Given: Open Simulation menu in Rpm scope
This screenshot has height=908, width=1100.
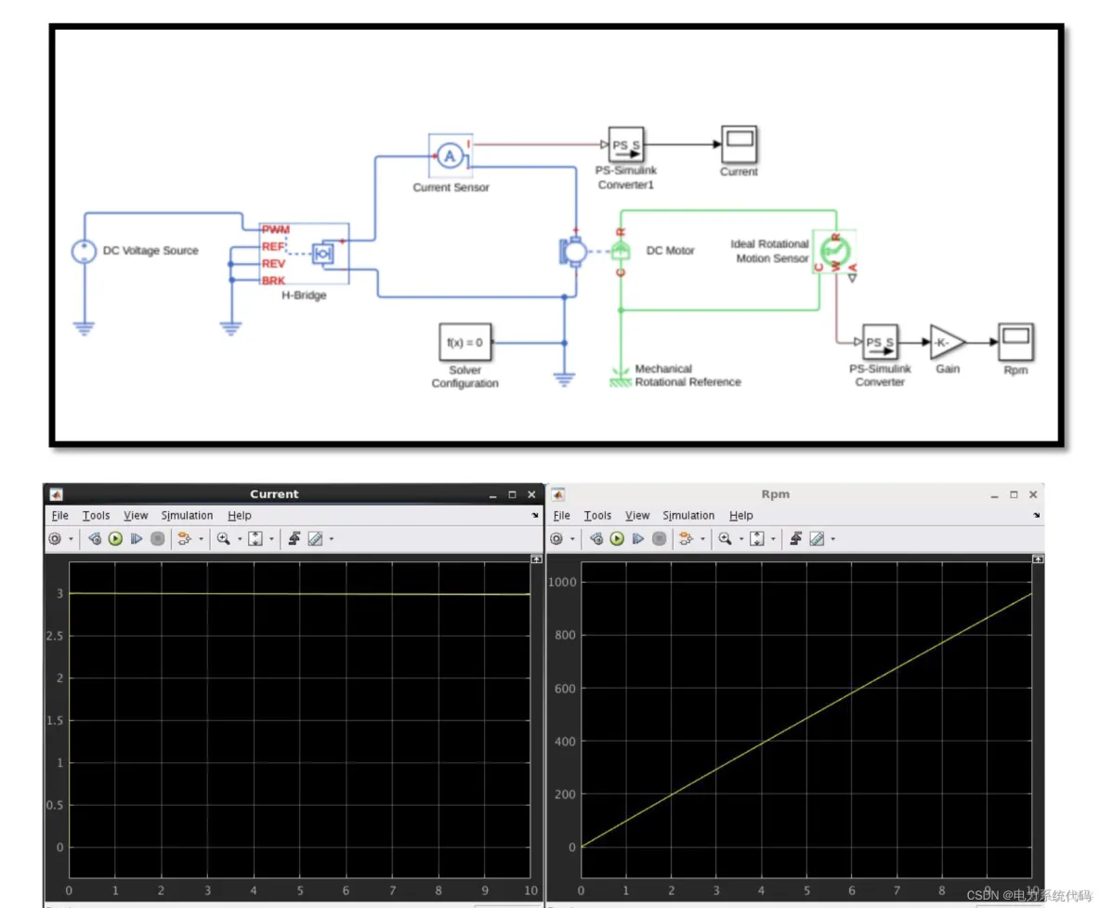Looking at the screenshot, I should point(689,516).
